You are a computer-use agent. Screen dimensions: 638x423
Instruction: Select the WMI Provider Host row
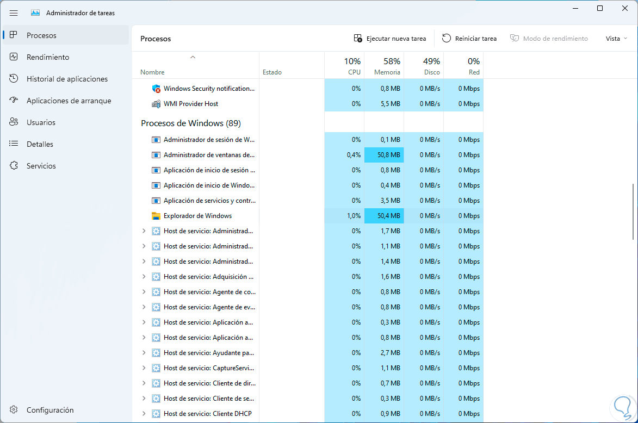click(x=308, y=104)
